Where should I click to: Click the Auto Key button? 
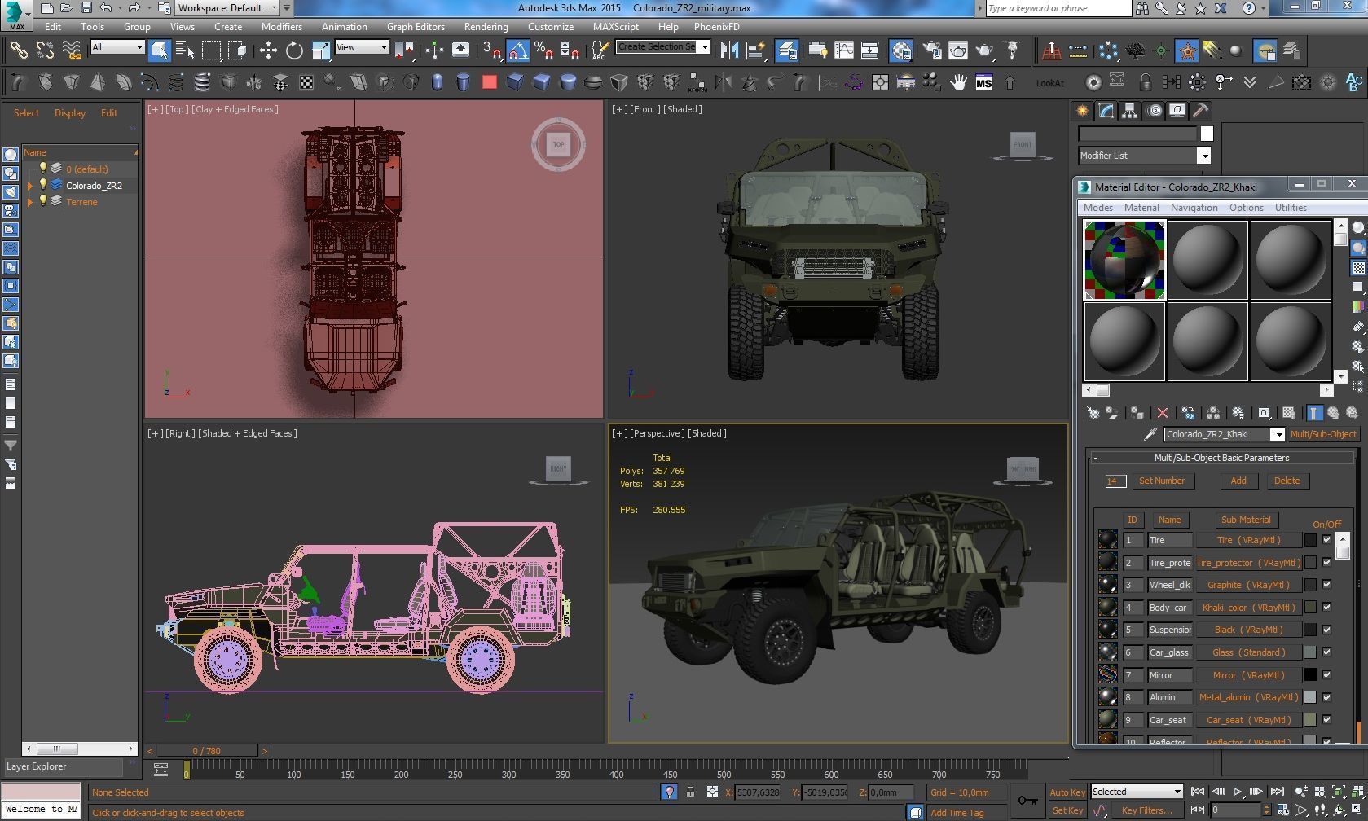pyautogui.click(x=1067, y=792)
